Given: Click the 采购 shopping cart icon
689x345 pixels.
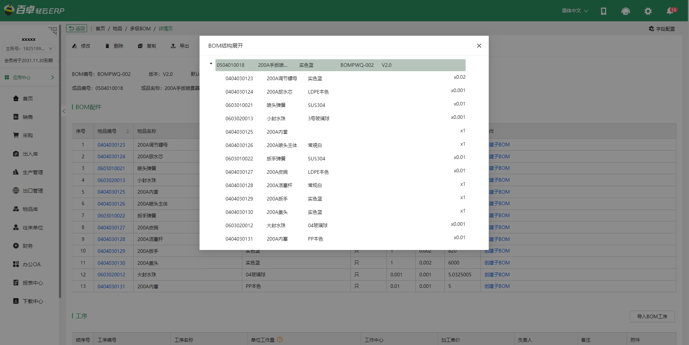Looking at the screenshot, I should tap(16, 135).
